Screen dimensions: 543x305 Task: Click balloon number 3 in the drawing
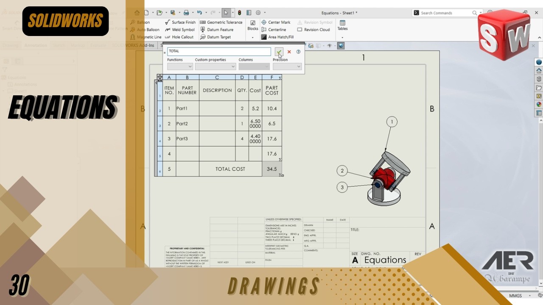tap(342, 187)
